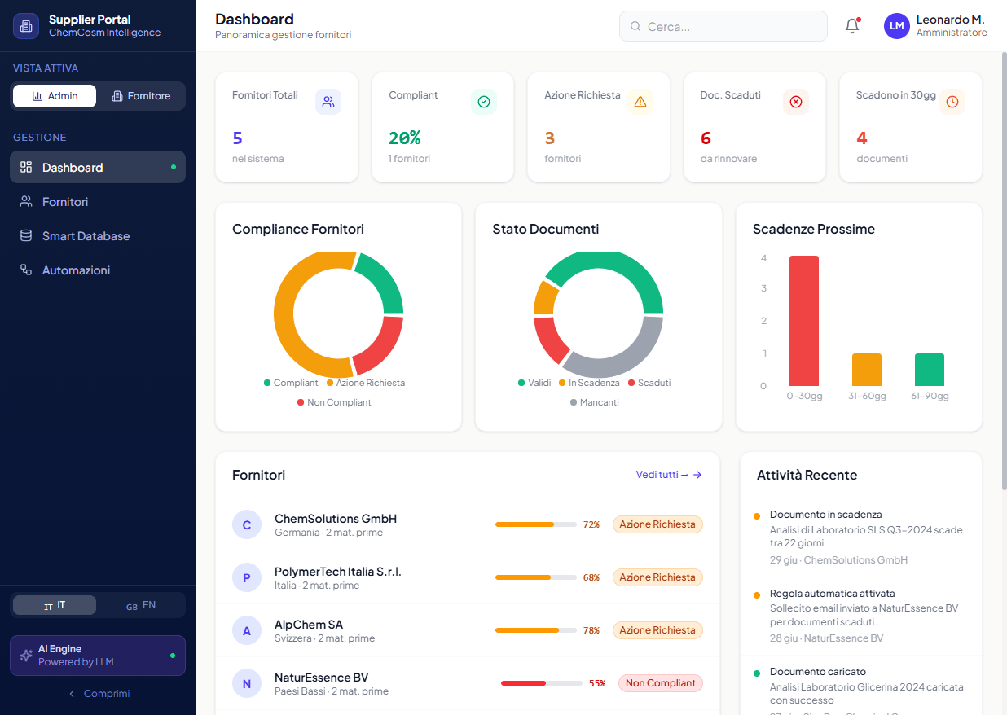The image size is (1007, 715).
Task: Click the AlpChem SA avatar letter A
Action: coord(247,631)
